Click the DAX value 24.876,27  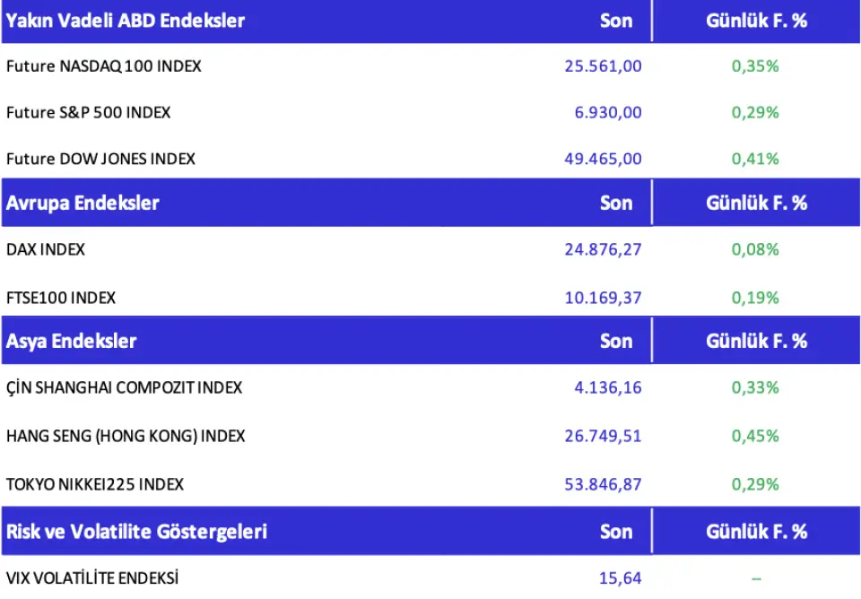pyautogui.click(x=603, y=249)
